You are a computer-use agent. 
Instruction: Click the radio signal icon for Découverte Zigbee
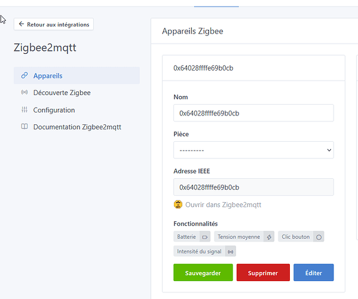pos(25,92)
